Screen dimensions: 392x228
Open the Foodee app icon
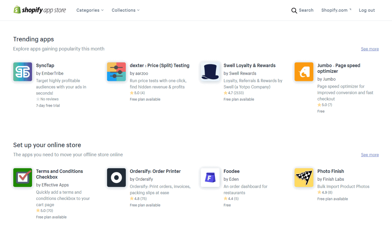pyautogui.click(x=210, y=177)
